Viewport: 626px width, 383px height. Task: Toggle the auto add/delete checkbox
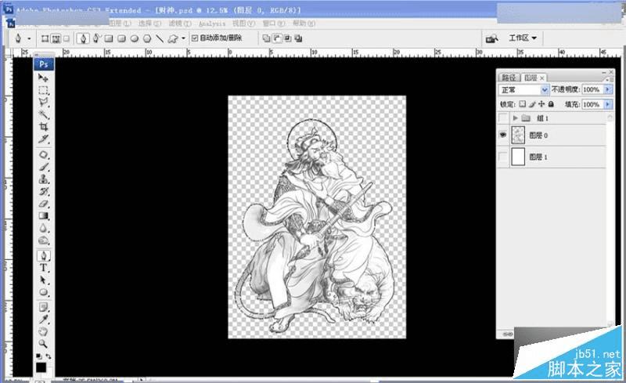click(195, 38)
